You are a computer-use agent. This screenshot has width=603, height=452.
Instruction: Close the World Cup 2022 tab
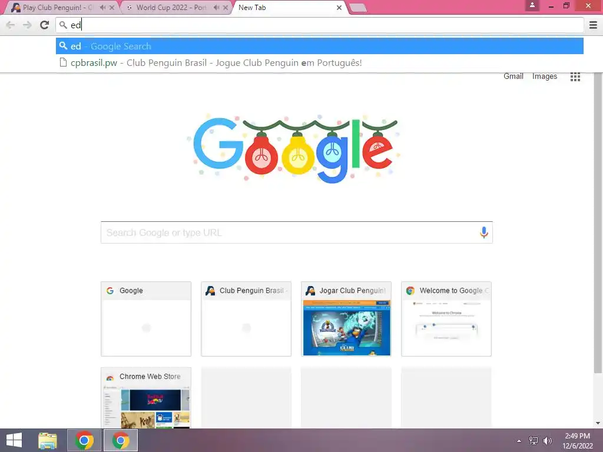226,7
